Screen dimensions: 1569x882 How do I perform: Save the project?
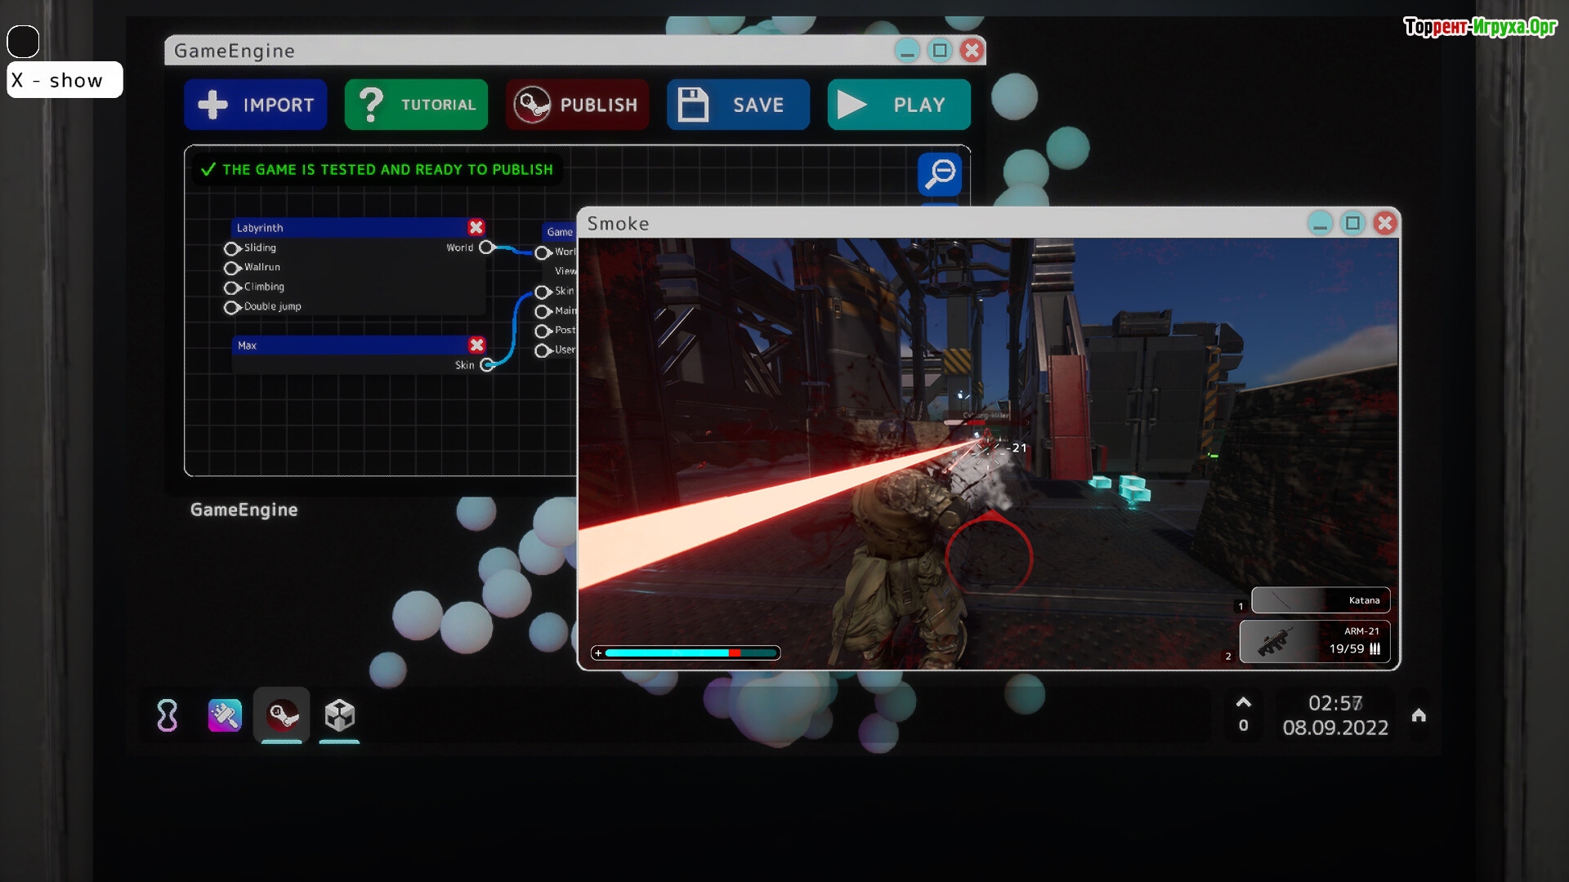tap(737, 105)
